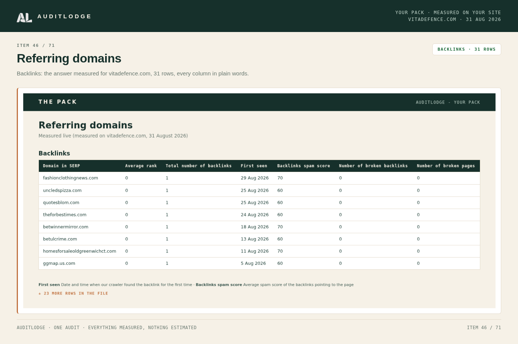Click the Backlinks spam score column header

coord(304,166)
